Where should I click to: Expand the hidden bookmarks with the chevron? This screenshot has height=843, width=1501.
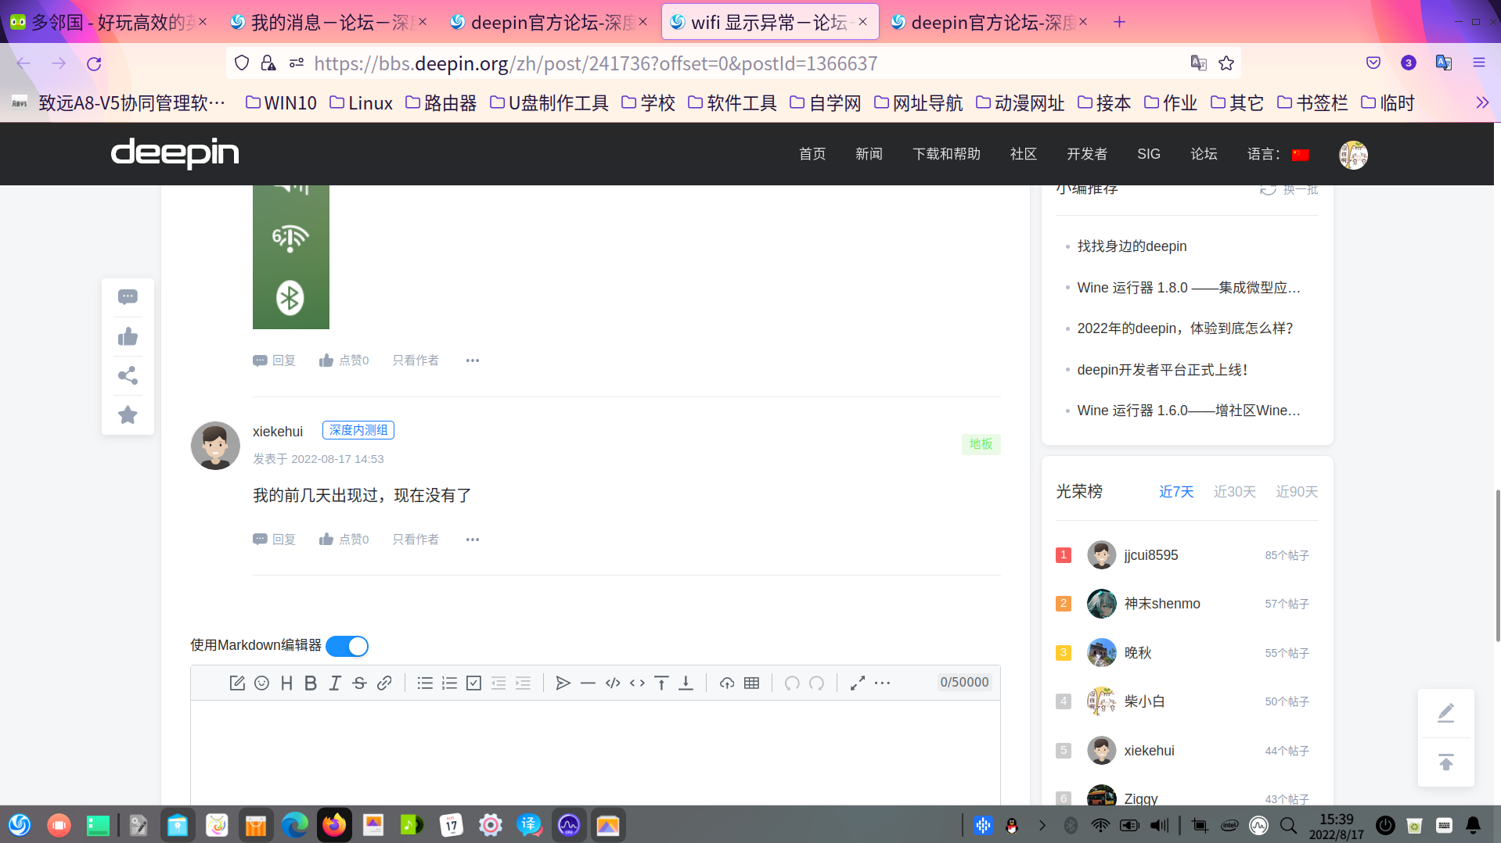[1481, 102]
